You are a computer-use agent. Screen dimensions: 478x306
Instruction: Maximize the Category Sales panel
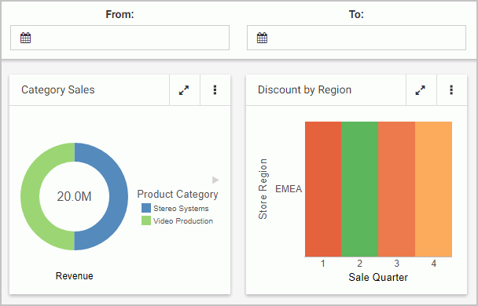(184, 90)
